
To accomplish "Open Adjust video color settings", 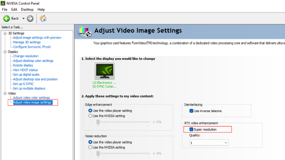I will coord(31,98).
